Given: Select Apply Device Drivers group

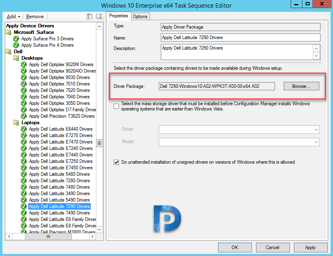Looking at the screenshot, I should click(x=30, y=26).
